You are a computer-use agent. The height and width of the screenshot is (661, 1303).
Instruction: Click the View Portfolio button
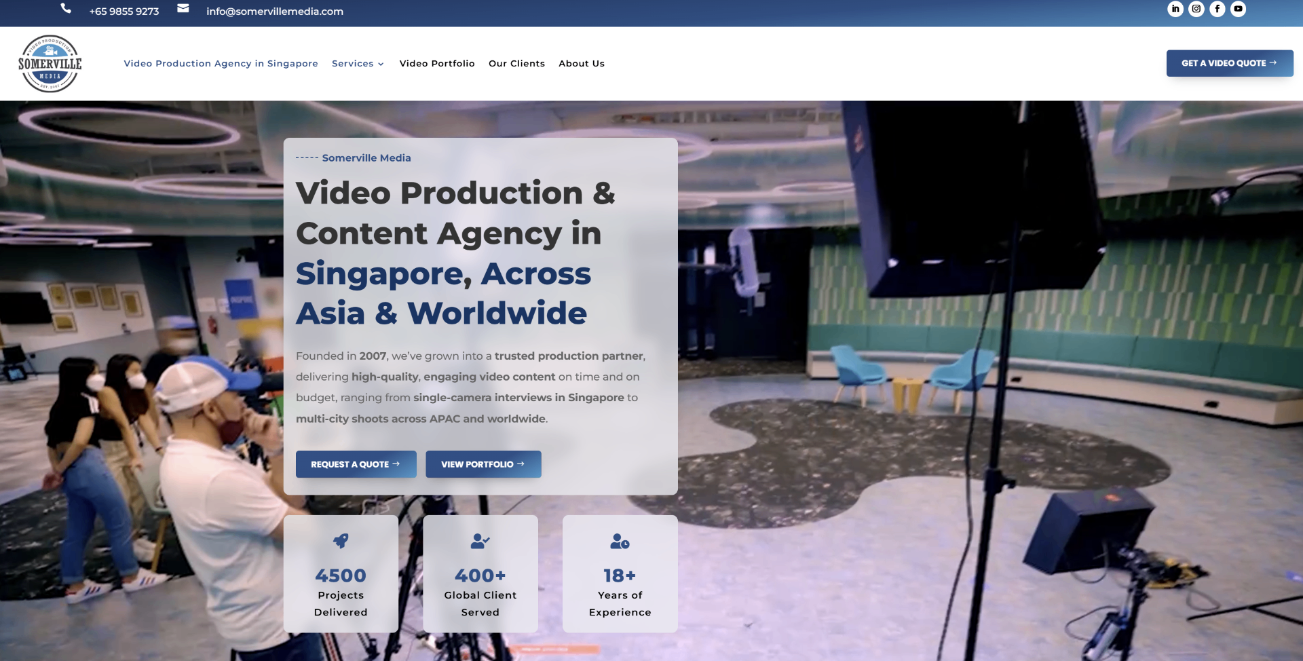pyautogui.click(x=483, y=464)
